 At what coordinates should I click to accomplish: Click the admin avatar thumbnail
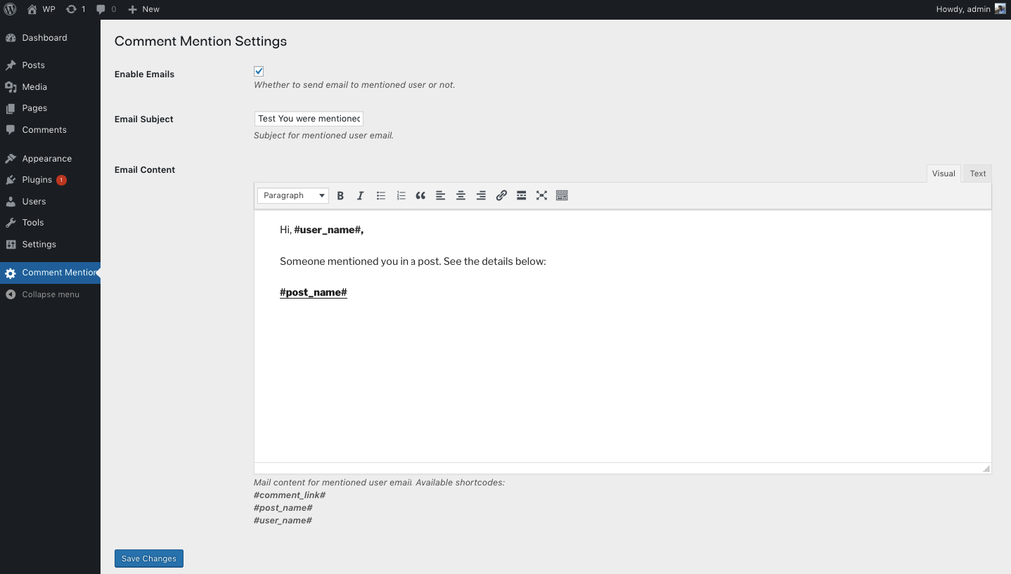point(1000,9)
